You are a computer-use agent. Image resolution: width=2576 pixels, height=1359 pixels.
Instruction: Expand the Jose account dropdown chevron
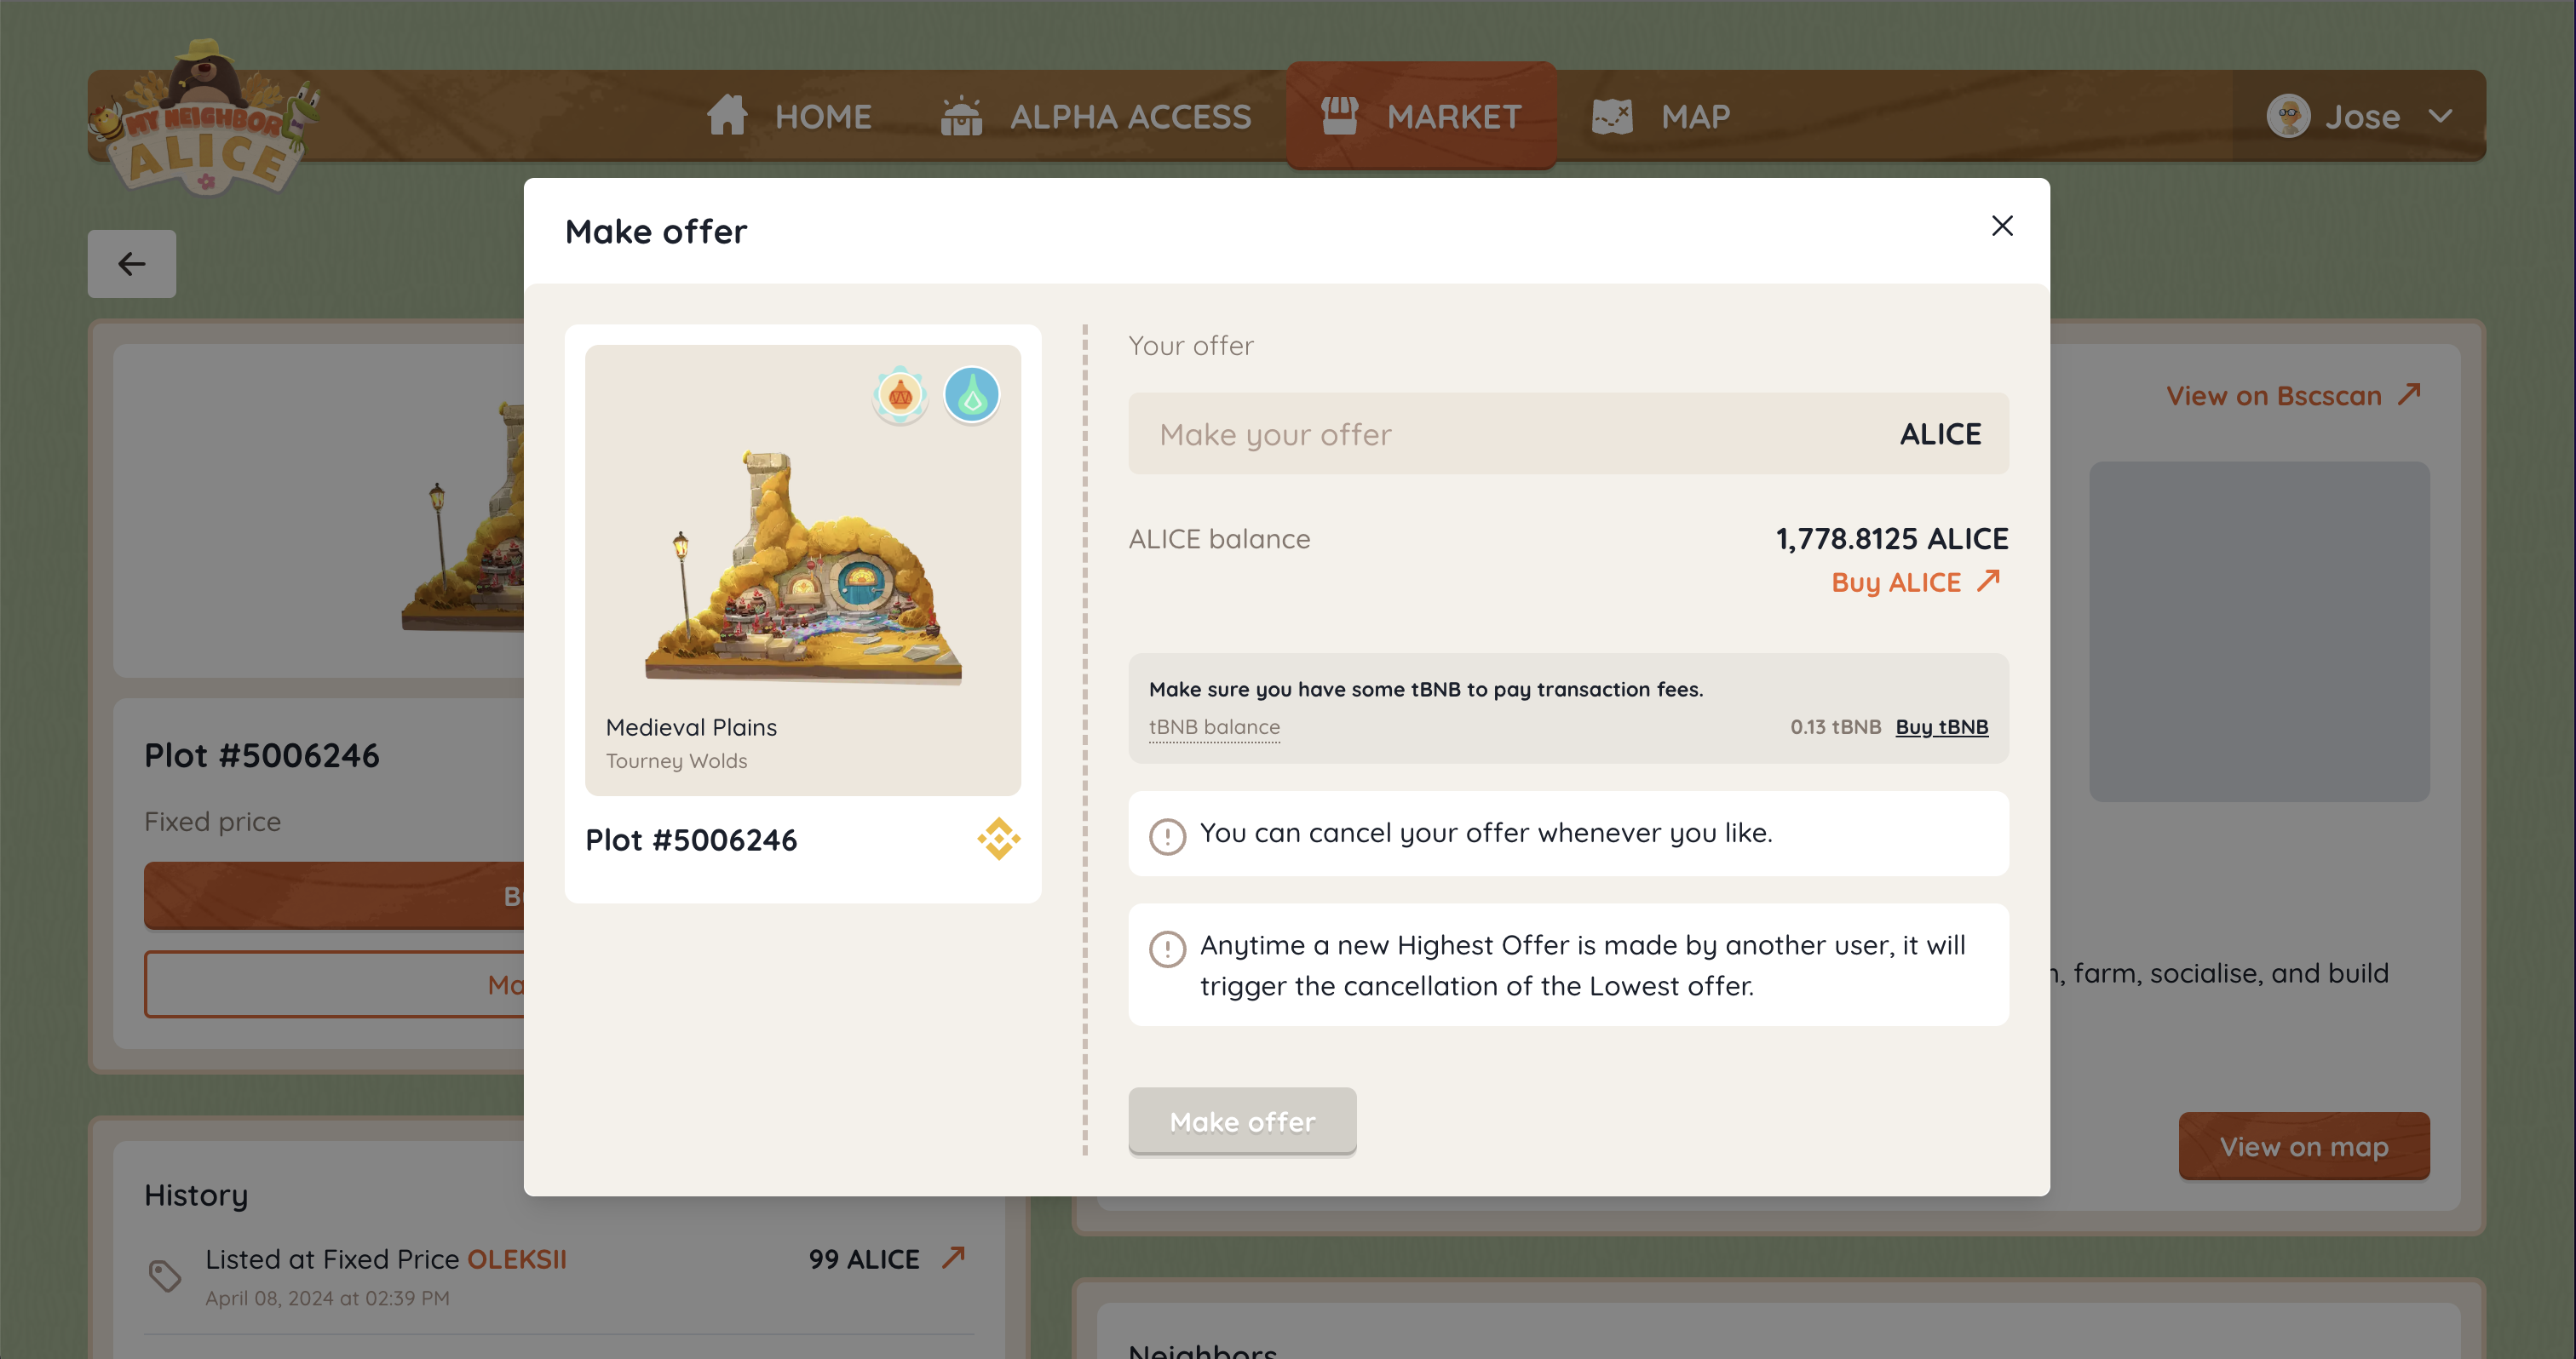click(2440, 116)
